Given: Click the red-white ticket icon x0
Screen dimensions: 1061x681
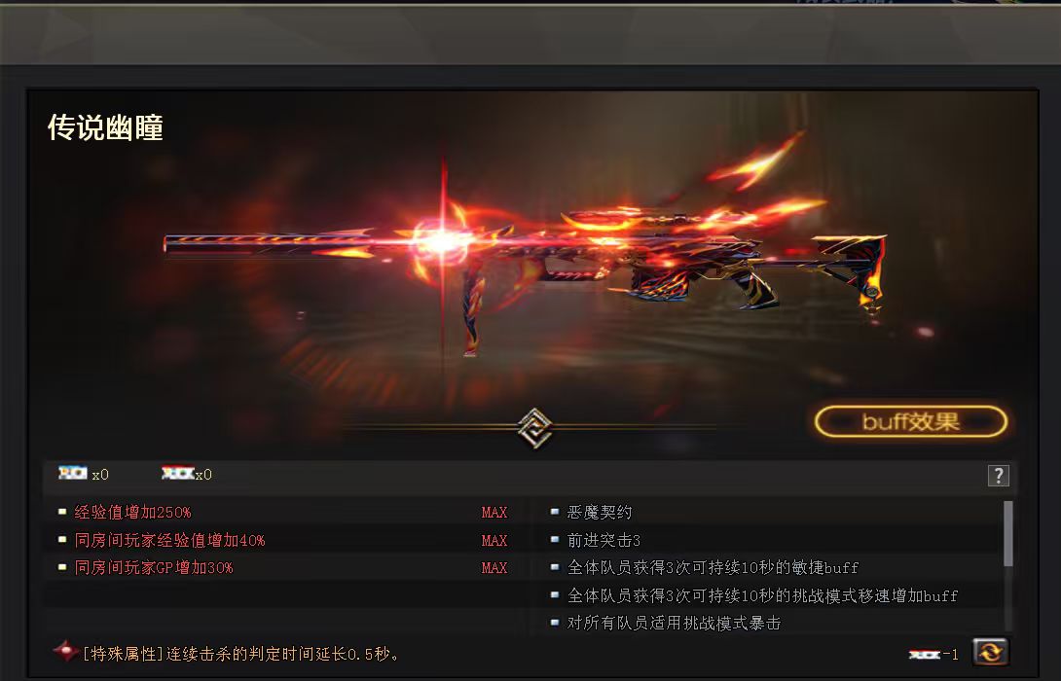Looking at the screenshot, I should pyautogui.click(x=178, y=473).
